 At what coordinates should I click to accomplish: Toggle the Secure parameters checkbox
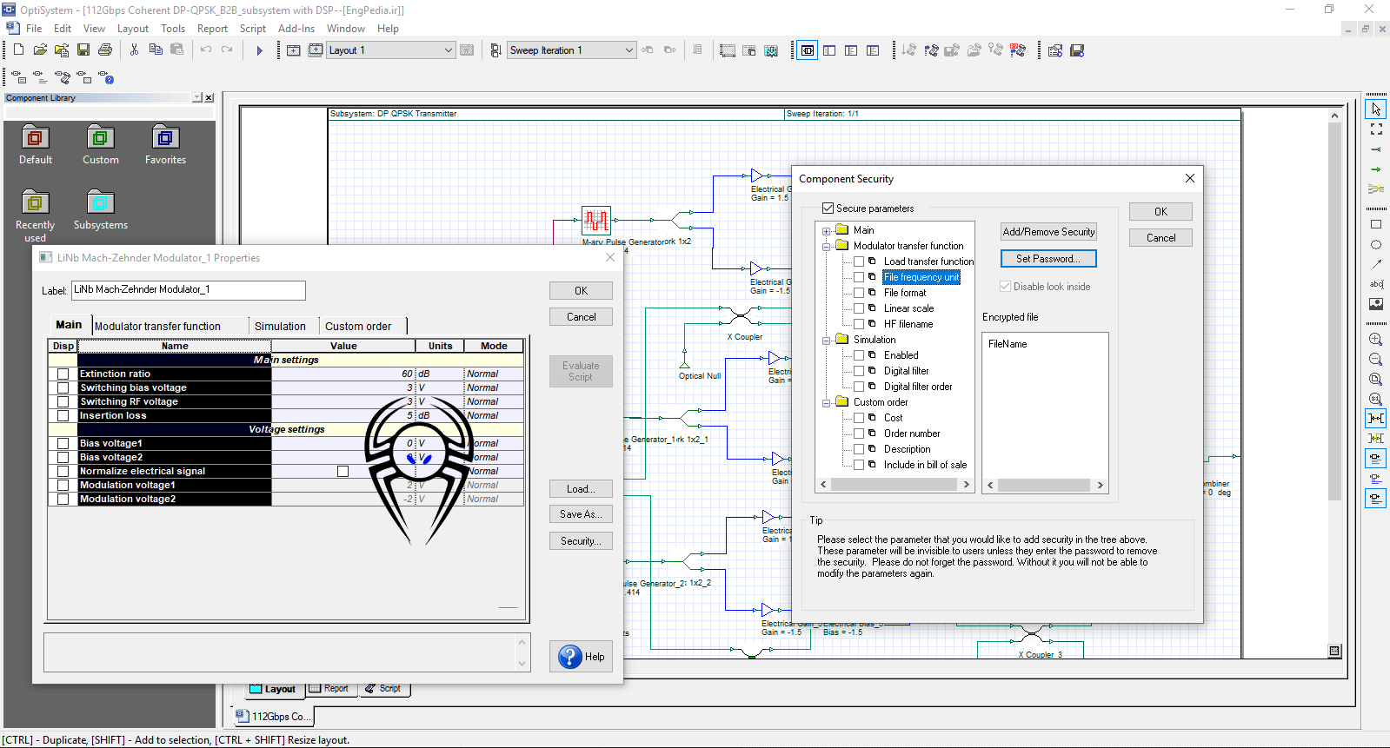[x=828, y=209]
